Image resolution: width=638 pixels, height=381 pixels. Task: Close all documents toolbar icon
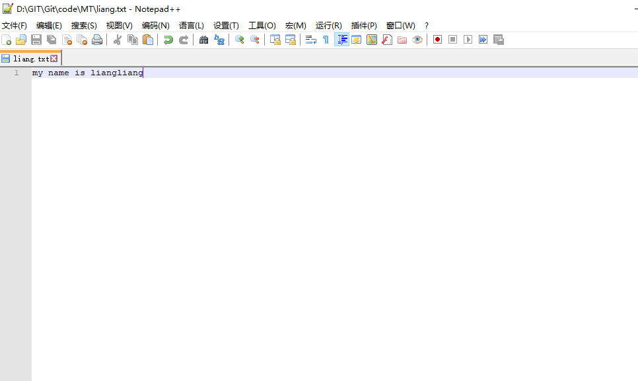pyautogui.click(x=82, y=40)
